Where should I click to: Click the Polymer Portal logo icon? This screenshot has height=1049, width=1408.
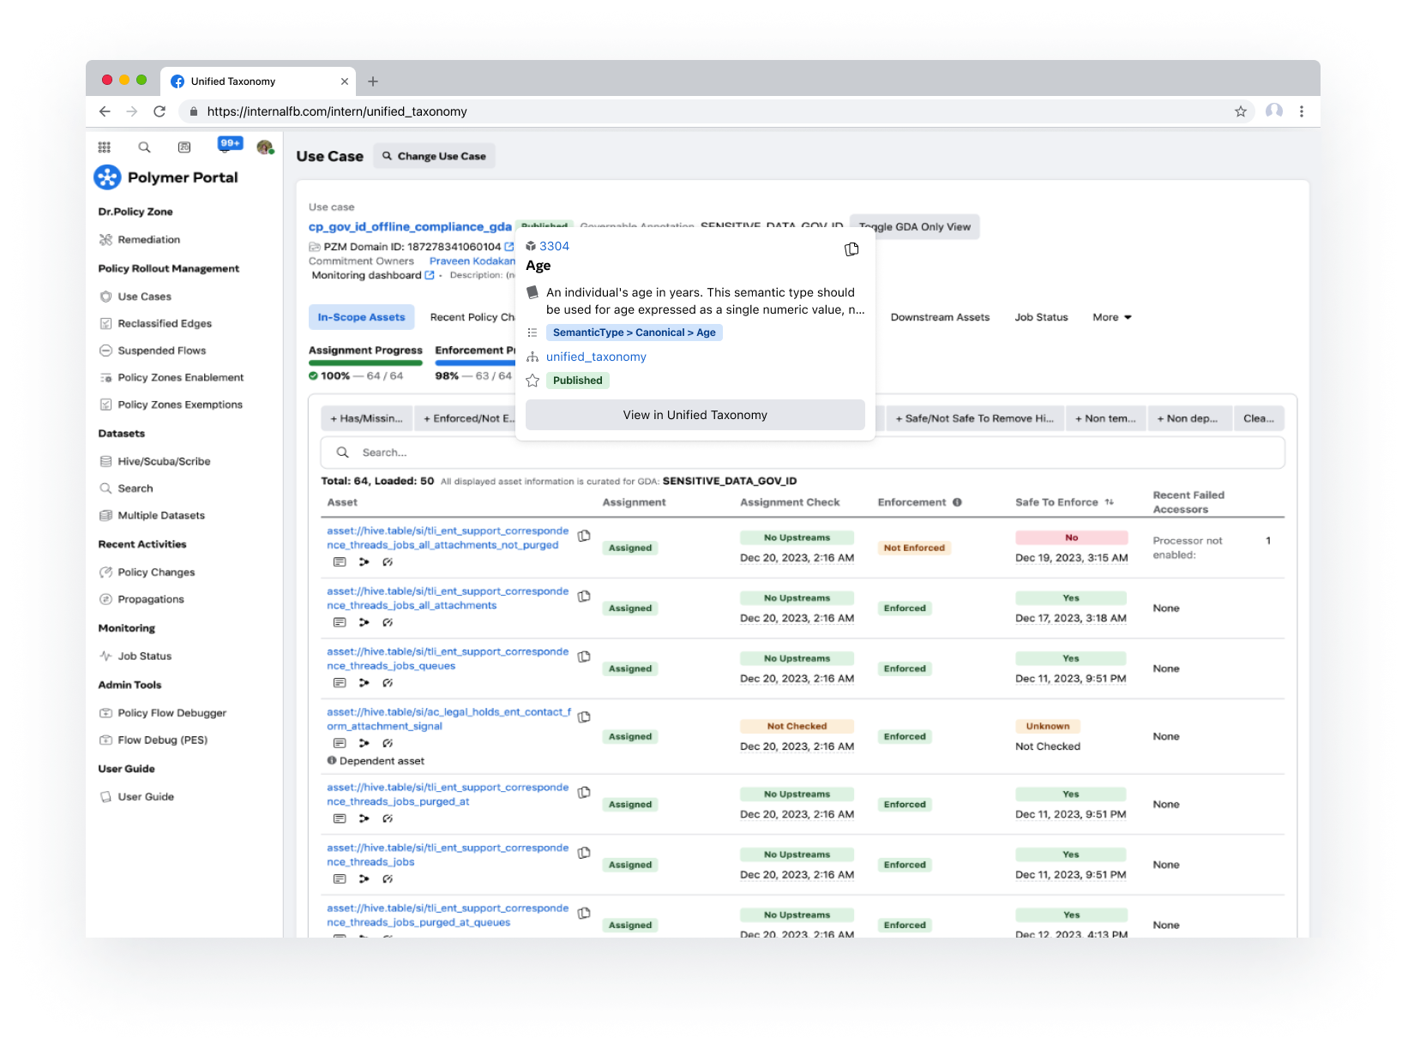107,177
